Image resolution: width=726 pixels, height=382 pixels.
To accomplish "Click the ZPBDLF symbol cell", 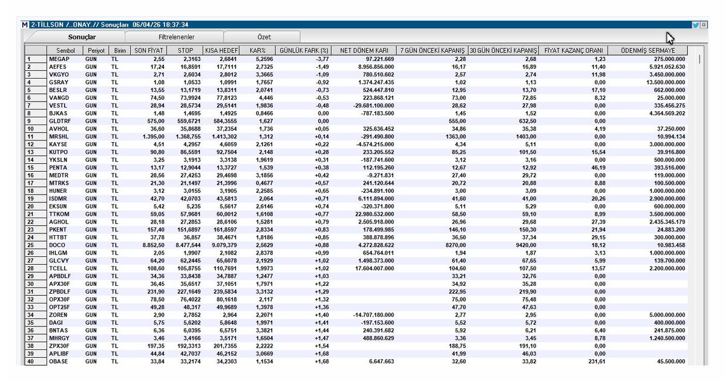I will click(x=65, y=291).
